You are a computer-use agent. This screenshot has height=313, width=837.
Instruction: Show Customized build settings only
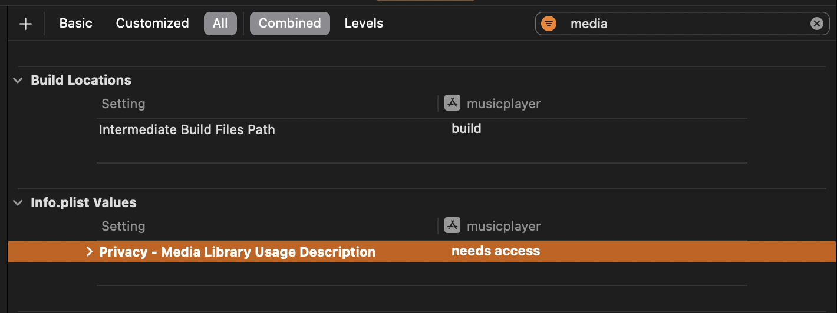(x=152, y=24)
